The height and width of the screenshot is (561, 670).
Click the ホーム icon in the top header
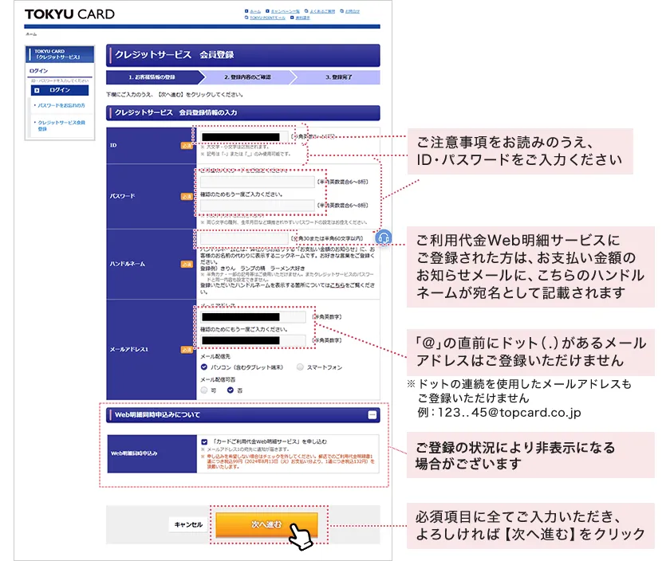(x=248, y=11)
